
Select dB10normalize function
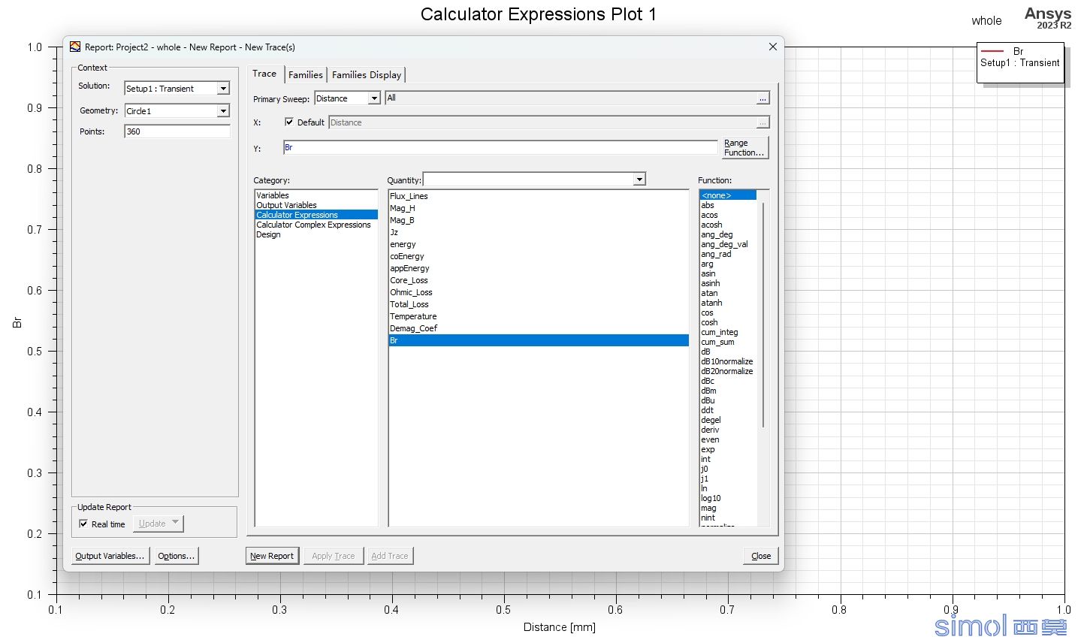click(x=728, y=361)
